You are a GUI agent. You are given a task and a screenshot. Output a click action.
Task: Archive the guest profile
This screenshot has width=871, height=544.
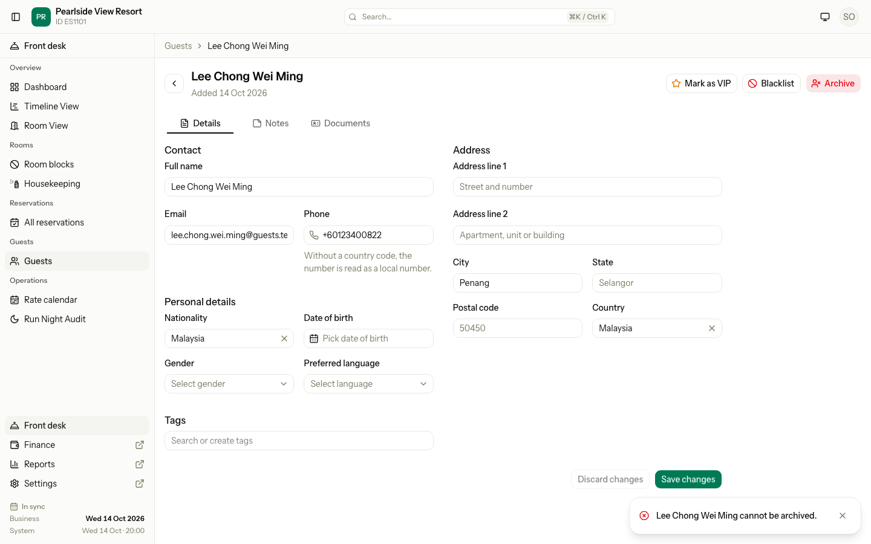pyautogui.click(x=833, y=83)
